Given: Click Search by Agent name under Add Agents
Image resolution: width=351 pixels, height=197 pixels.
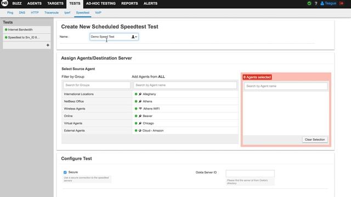Looking at the screenshot, I should coord(185,85).
